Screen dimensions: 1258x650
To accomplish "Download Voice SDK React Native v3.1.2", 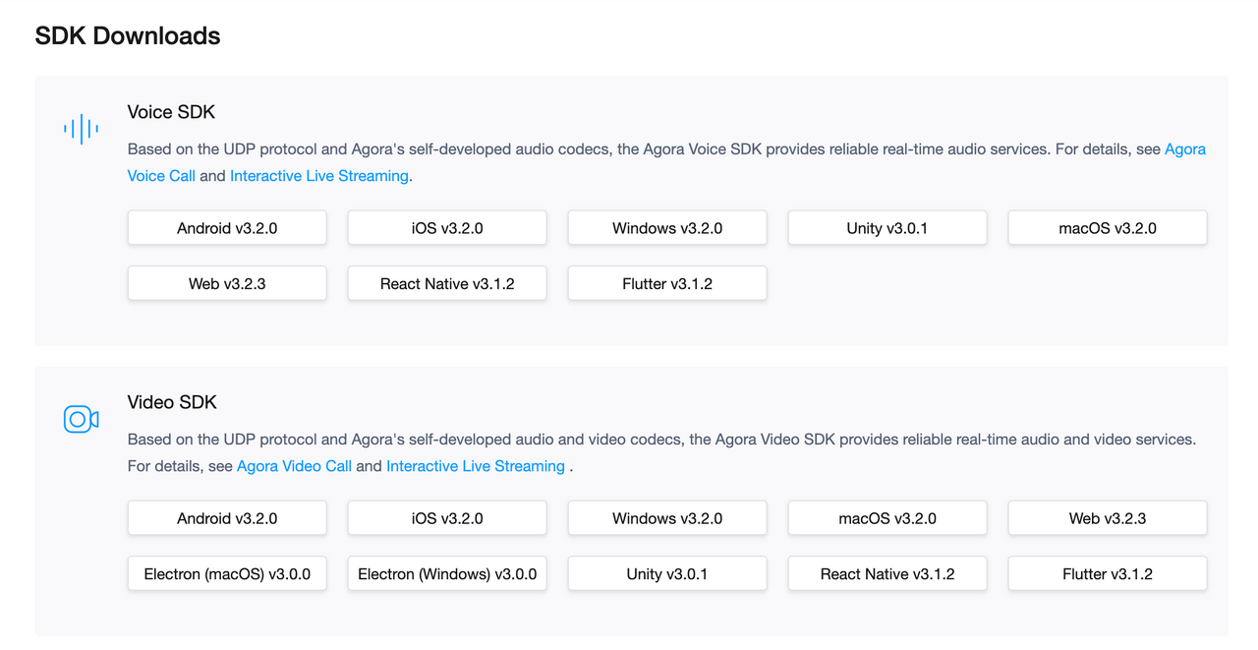I will 447,283.
